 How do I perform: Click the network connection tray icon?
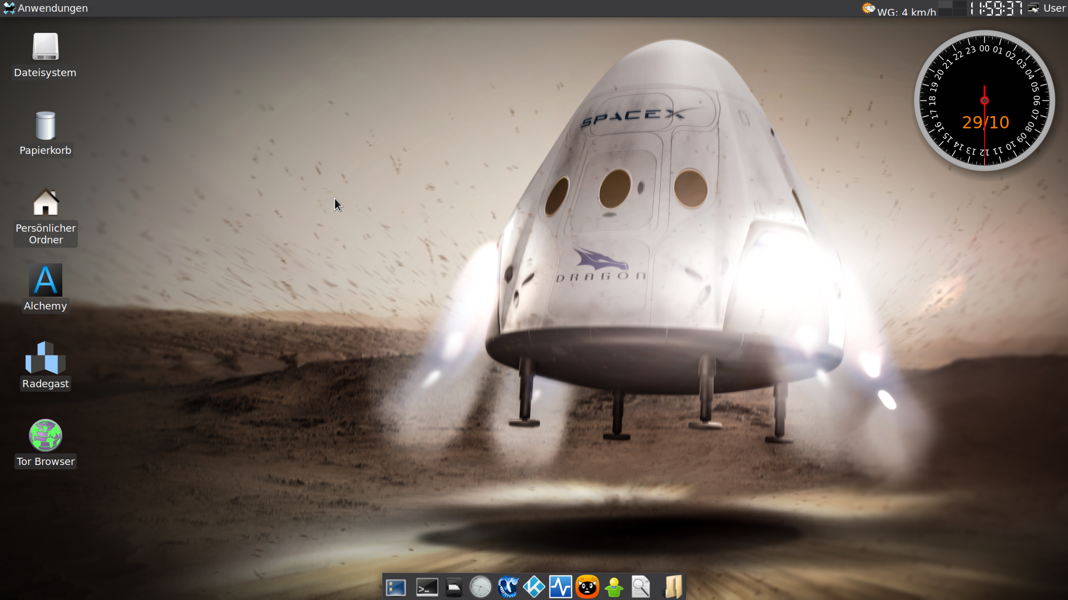point(1034,8)
